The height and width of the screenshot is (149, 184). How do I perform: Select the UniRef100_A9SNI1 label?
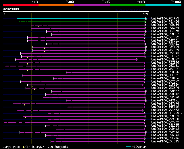click(165, 44)
